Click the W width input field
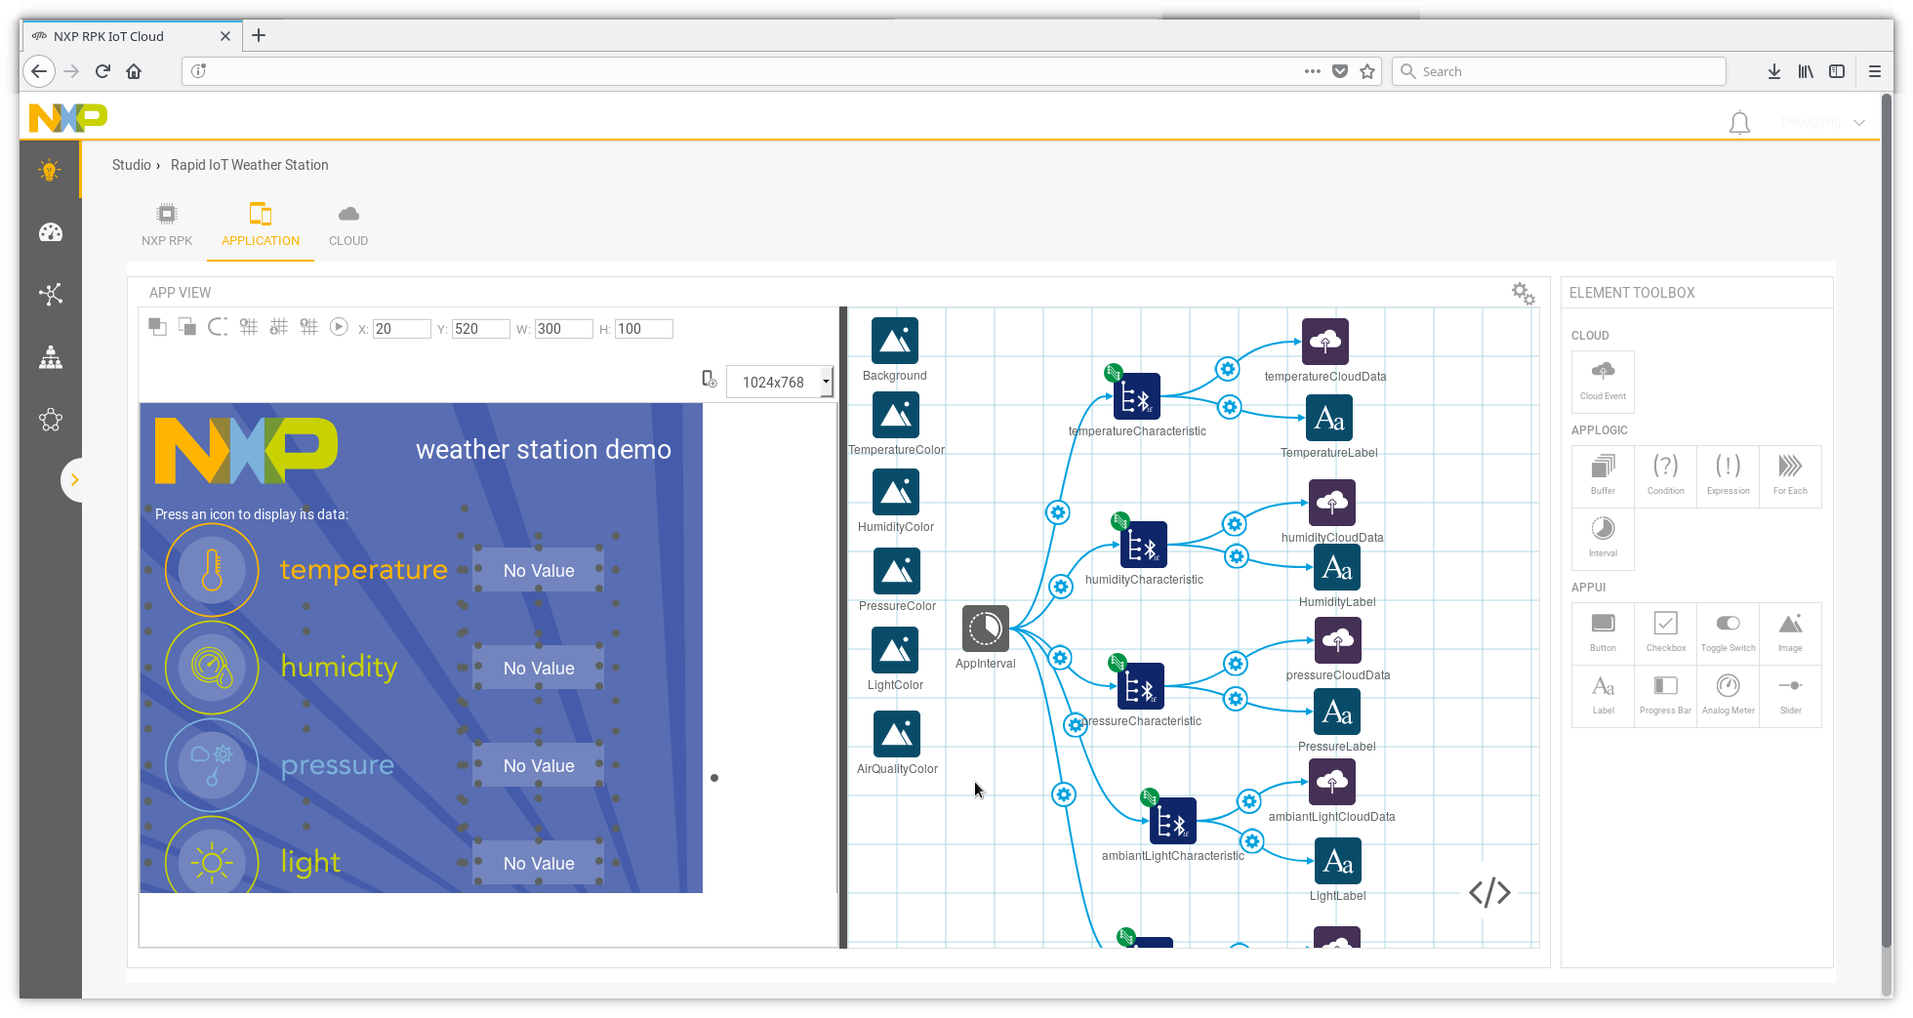This screenshot has width=1913, height=1018. point(563,329)
